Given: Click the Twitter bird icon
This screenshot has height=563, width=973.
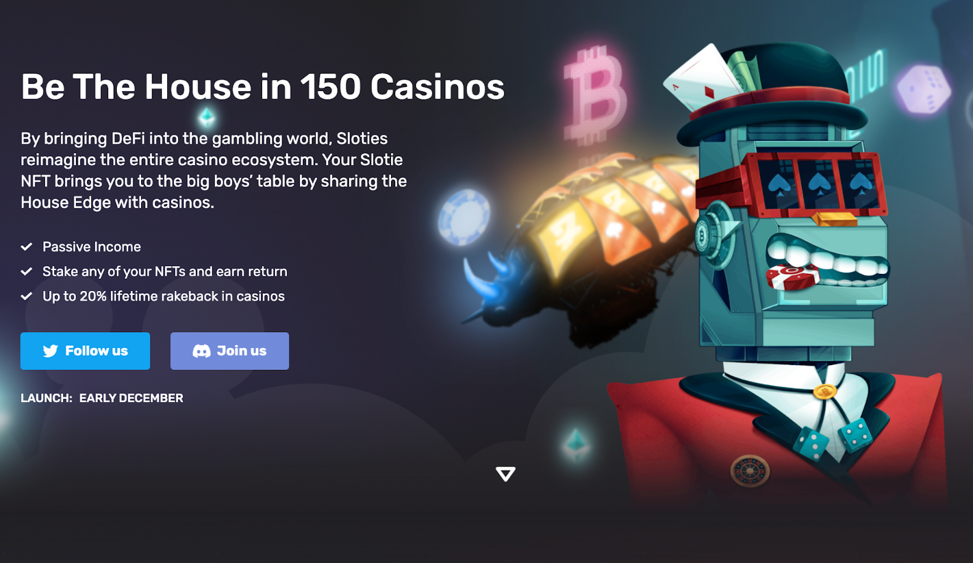Looking at the screenshot, I should pyautogui.click(x=50, y=351).
